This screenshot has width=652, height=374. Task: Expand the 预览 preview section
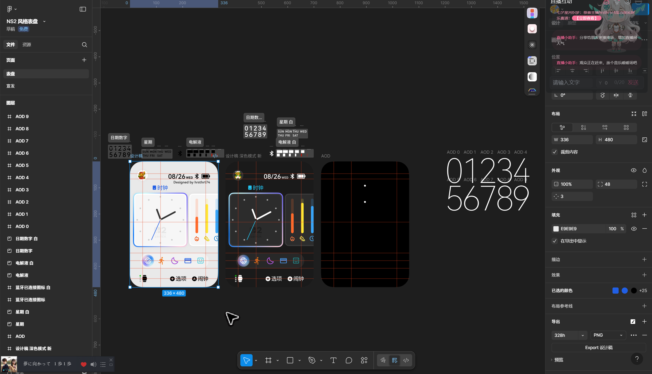558,360
